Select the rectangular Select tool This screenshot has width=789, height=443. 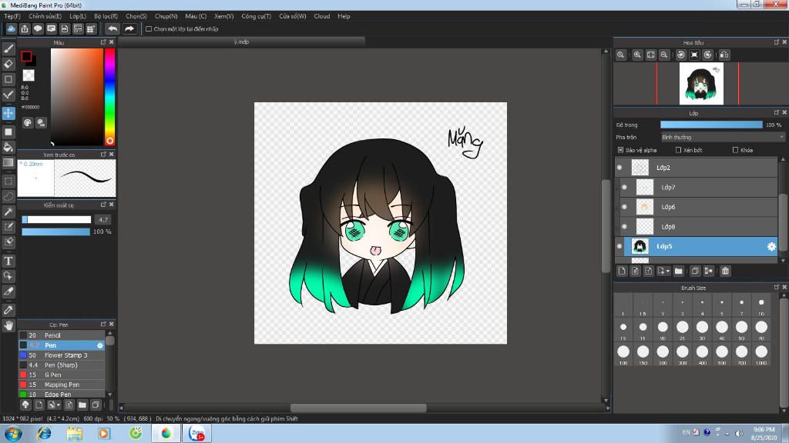8,181
